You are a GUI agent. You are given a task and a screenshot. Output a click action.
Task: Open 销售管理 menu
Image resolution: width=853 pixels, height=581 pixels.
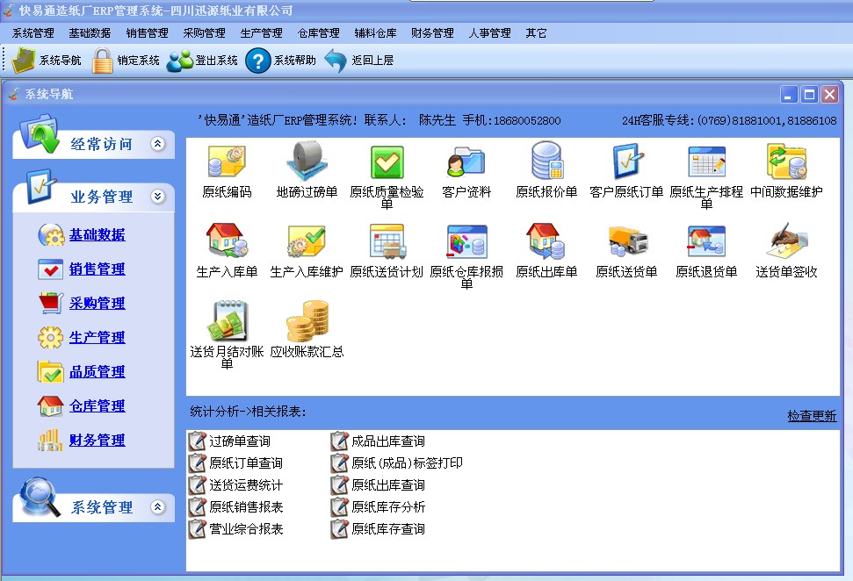(147, 33)
